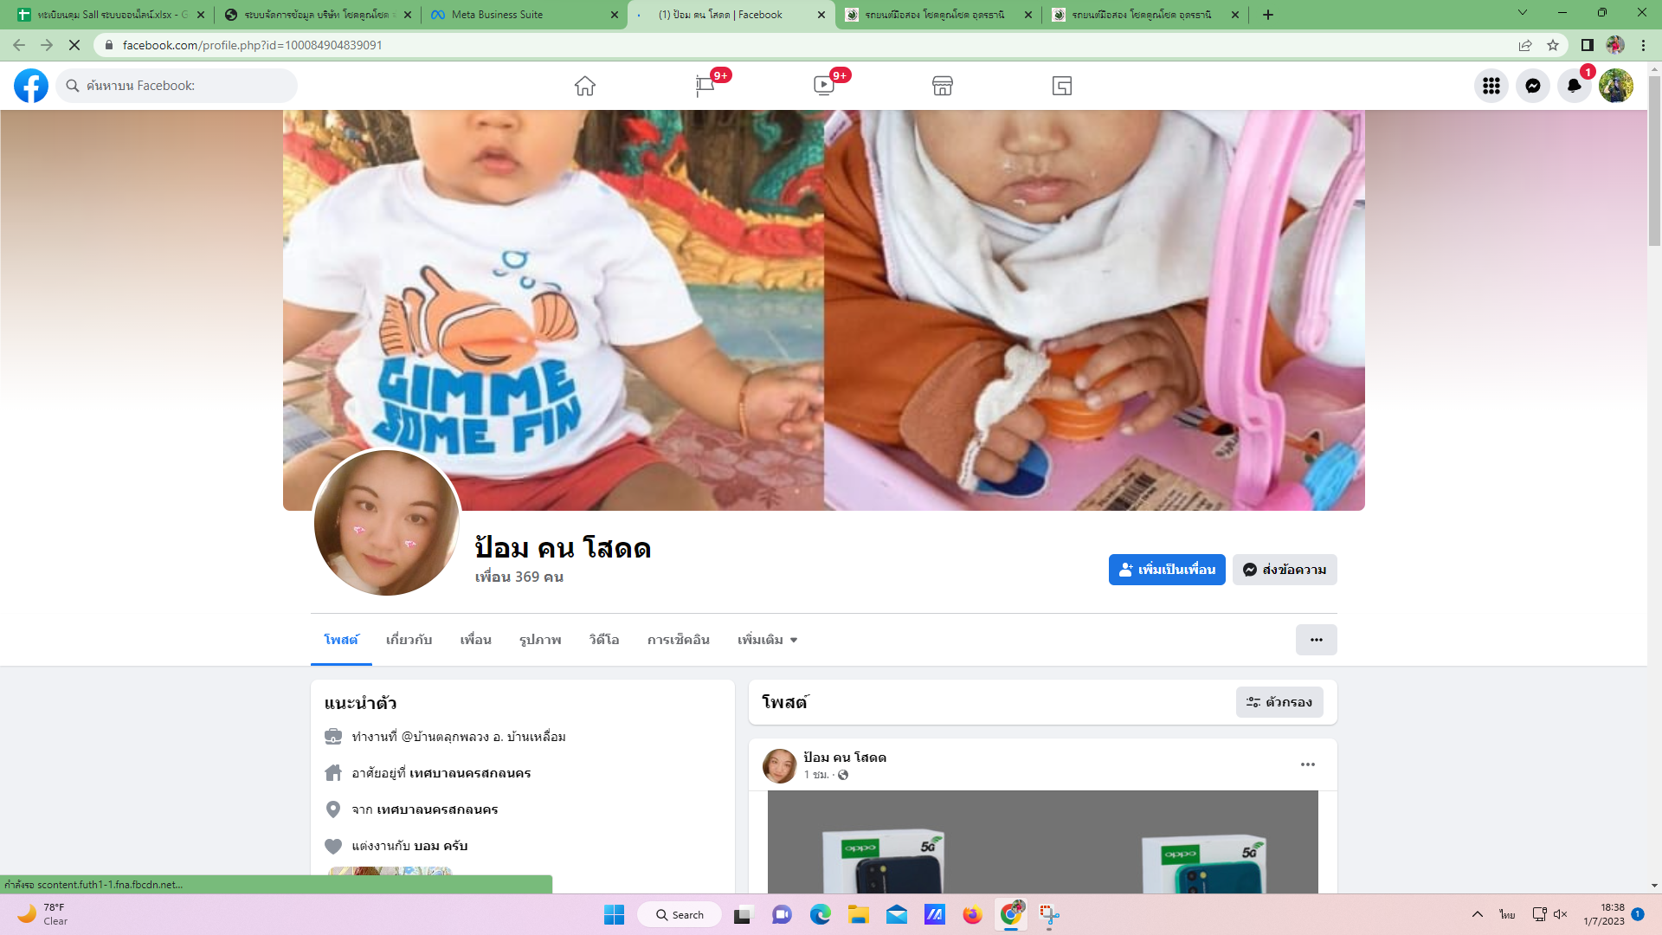
Task: Click the ส่งข้อความ button
Action: (x=1285, y=570)
